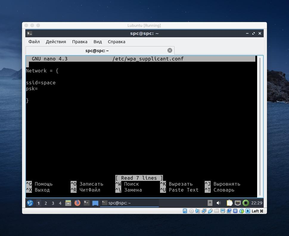Click the VirtualBox network adapters icon
This screenshot has height=236, width=289.
click(204, 211)
